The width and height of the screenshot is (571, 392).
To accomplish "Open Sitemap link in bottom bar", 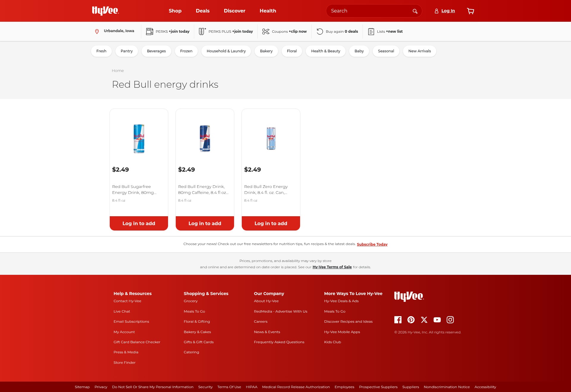I will tap(82, 387).
